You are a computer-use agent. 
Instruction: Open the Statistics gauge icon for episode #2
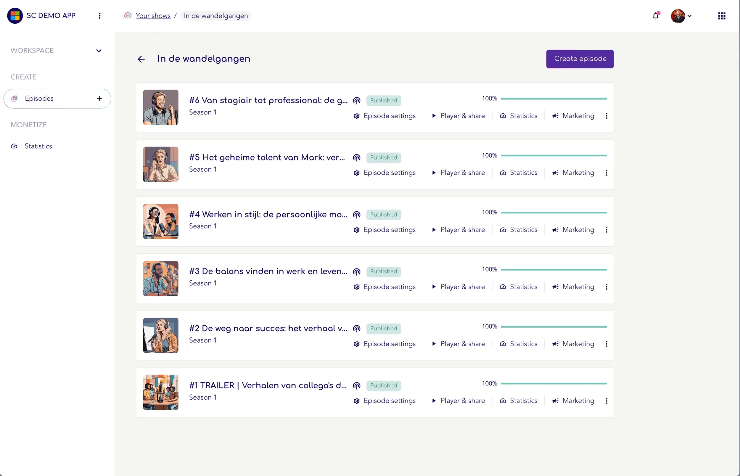pos(503,344)
